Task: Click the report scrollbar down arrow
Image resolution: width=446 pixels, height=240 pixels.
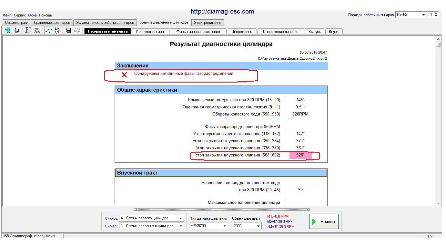Action: (438, 203)
